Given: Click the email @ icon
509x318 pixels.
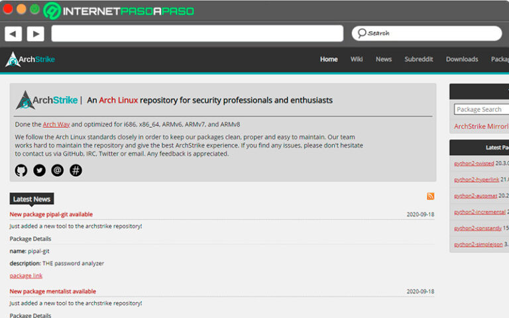Looking at the screenshot, I should tap(58, 171).
